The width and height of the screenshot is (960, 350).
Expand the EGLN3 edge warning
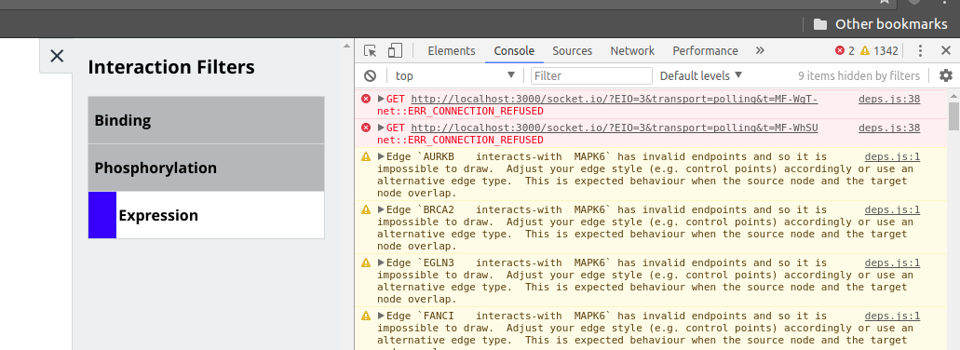[381, 262]
